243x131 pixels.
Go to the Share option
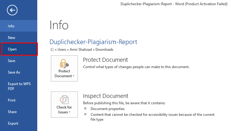coord(18,112)
